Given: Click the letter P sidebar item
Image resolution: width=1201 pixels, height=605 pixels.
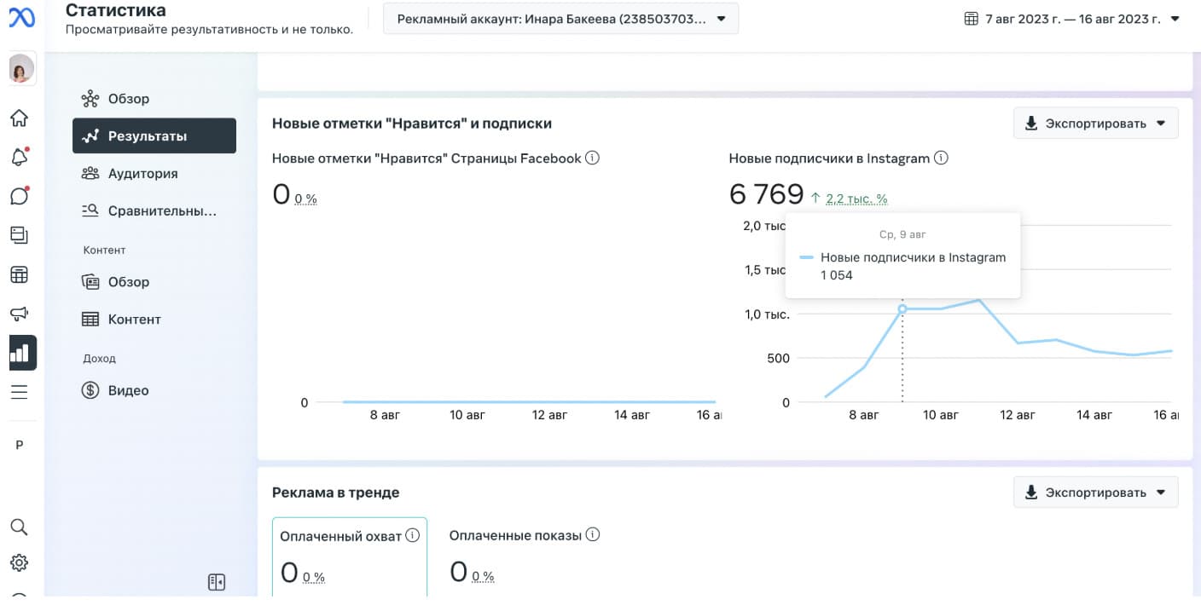Looking at the screenshot, I should [19, 445].
